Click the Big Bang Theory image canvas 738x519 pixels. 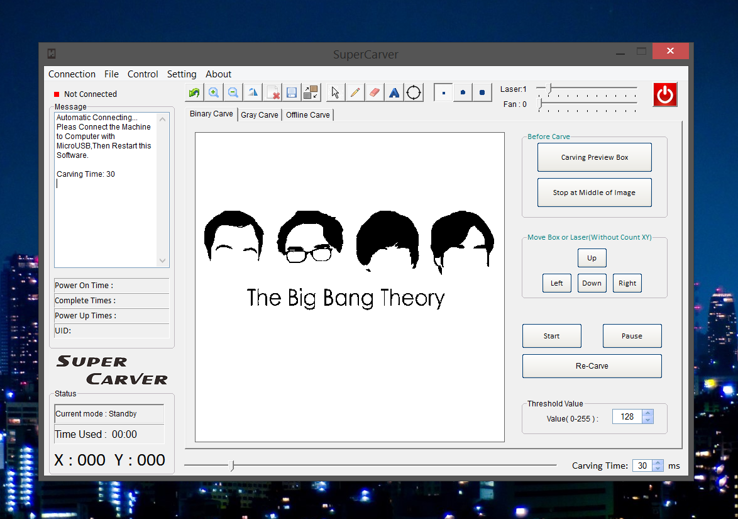point(350,287)
